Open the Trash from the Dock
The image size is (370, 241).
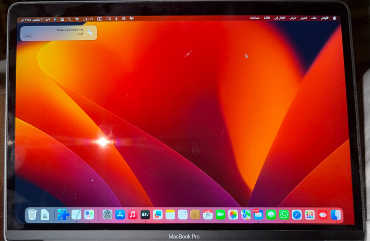(x=32, y=215)
